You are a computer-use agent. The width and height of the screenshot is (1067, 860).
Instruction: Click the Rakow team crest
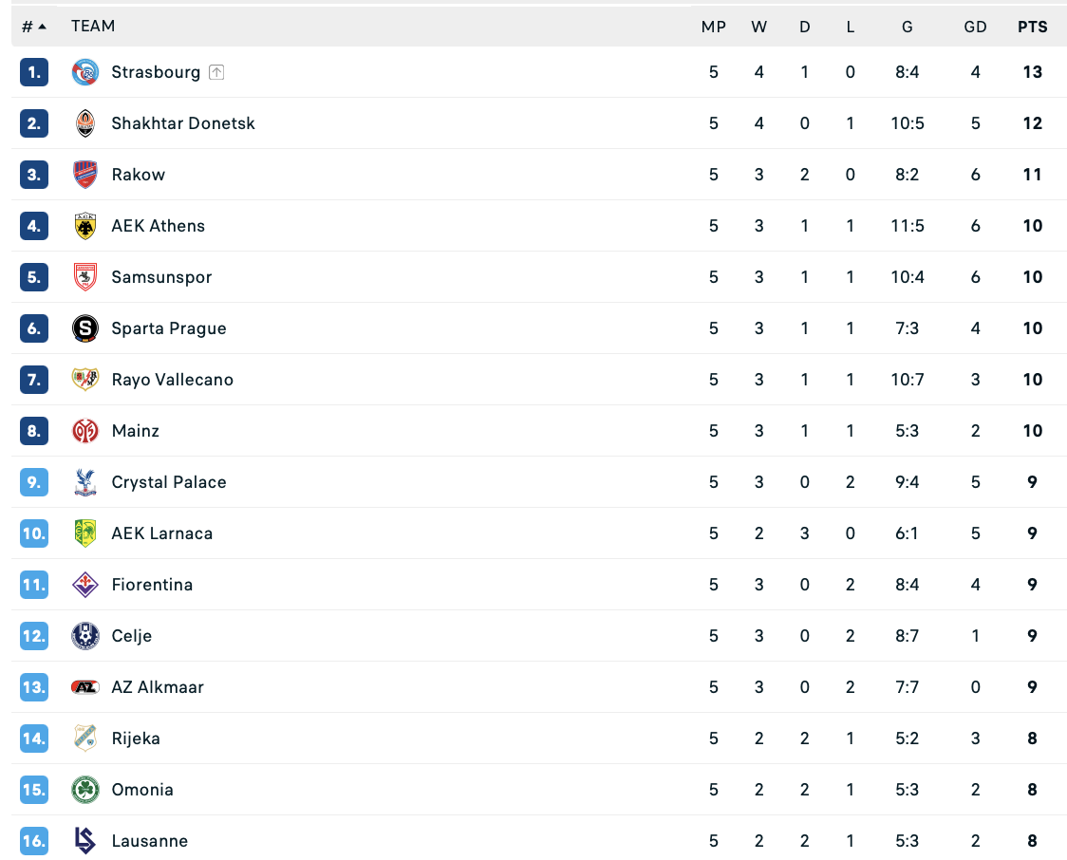(x=85, y=175)
